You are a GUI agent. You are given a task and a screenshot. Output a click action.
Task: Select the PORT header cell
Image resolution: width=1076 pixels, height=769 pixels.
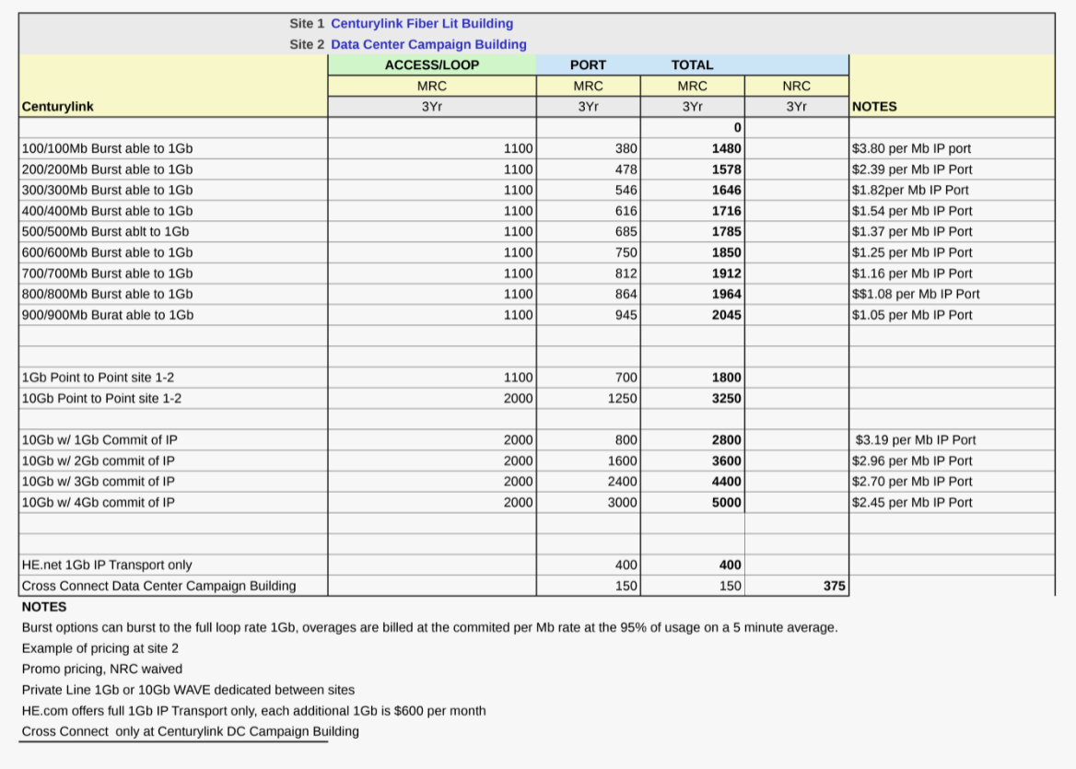[588, 65]
